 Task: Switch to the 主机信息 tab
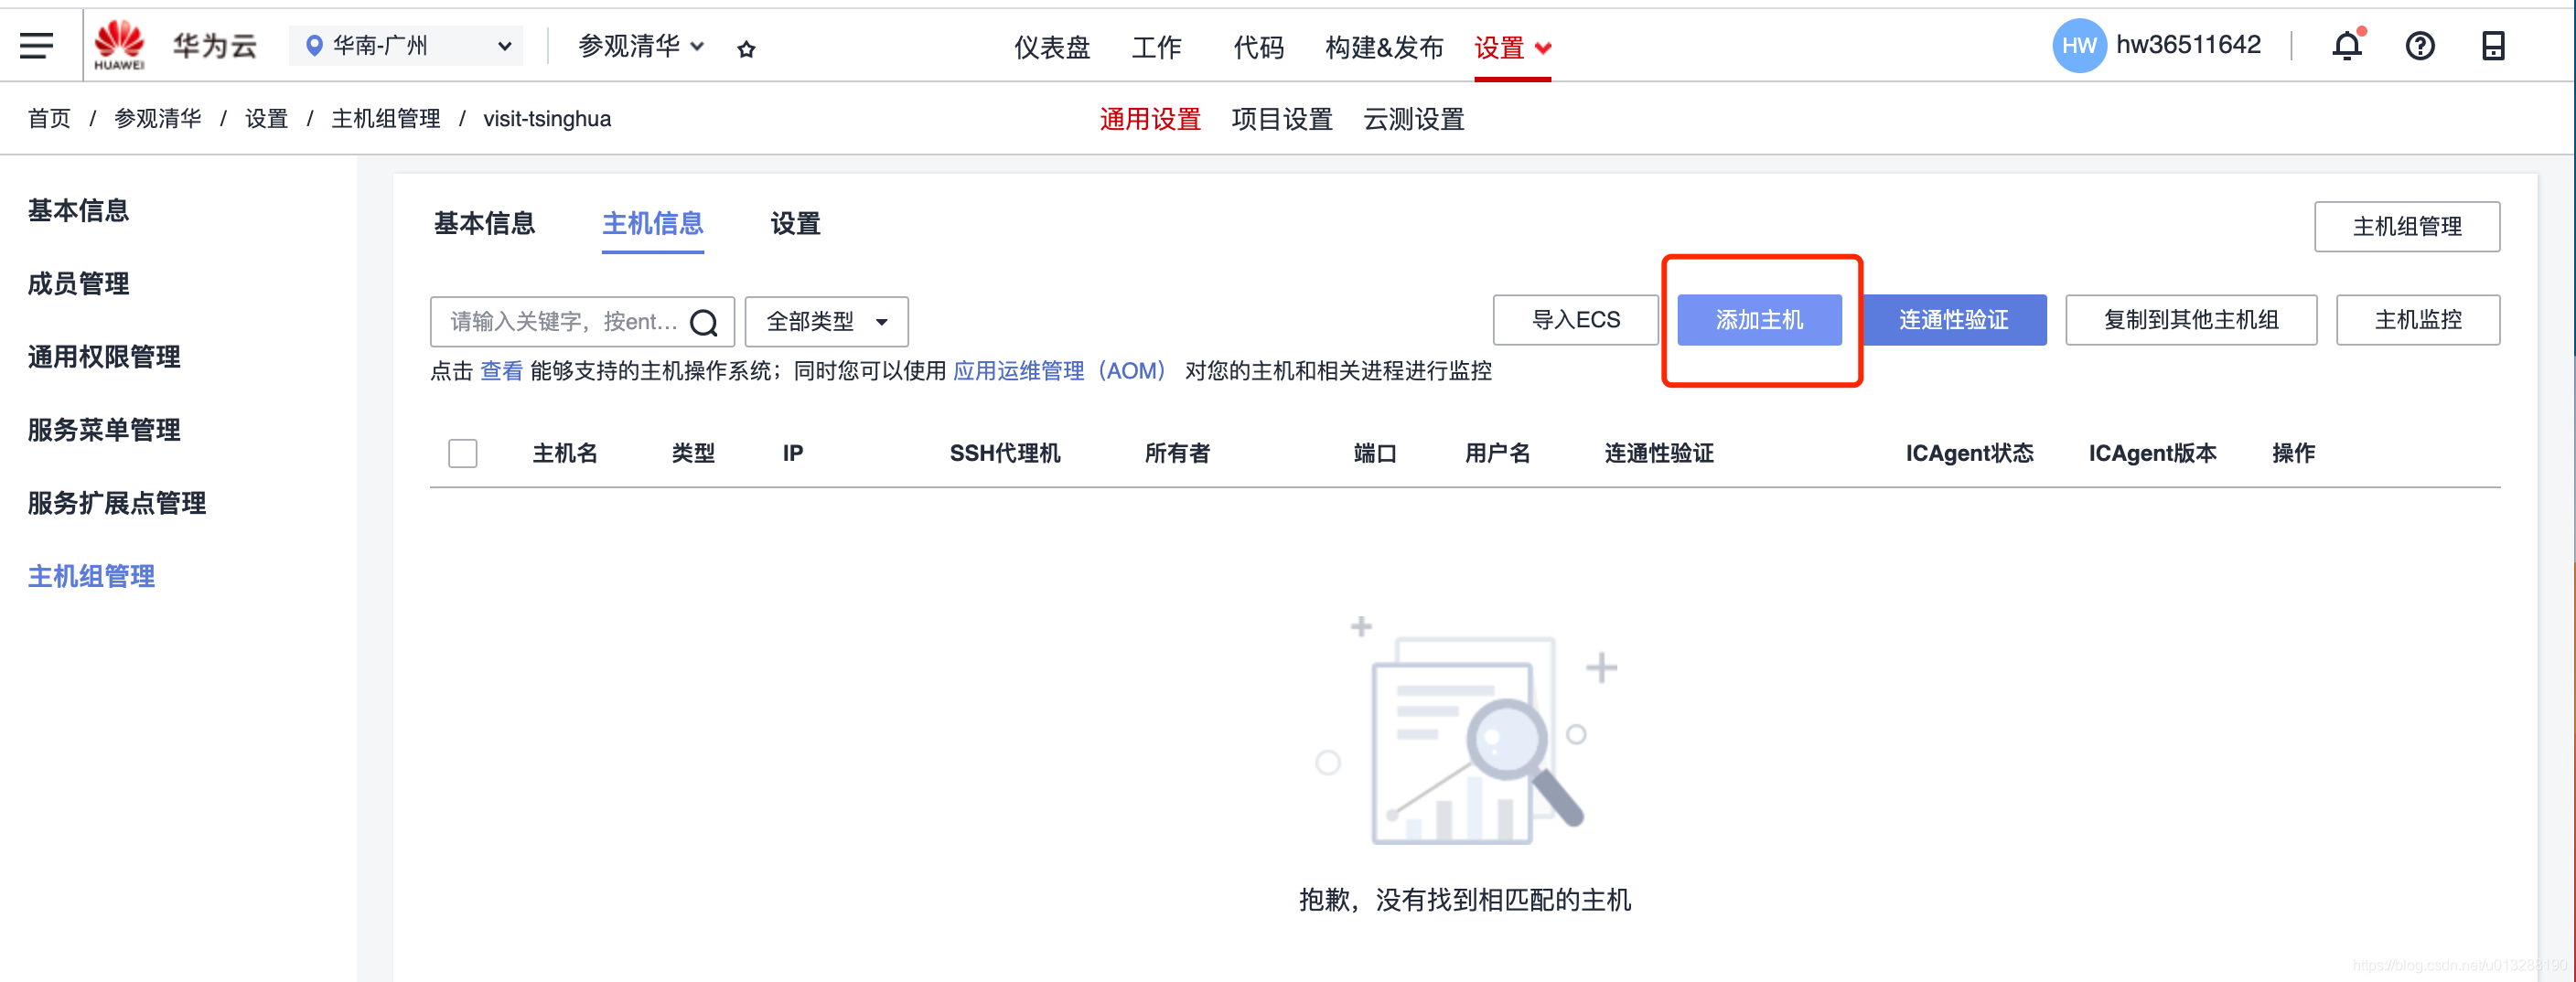pyautogui.click(x=652, y=224)
